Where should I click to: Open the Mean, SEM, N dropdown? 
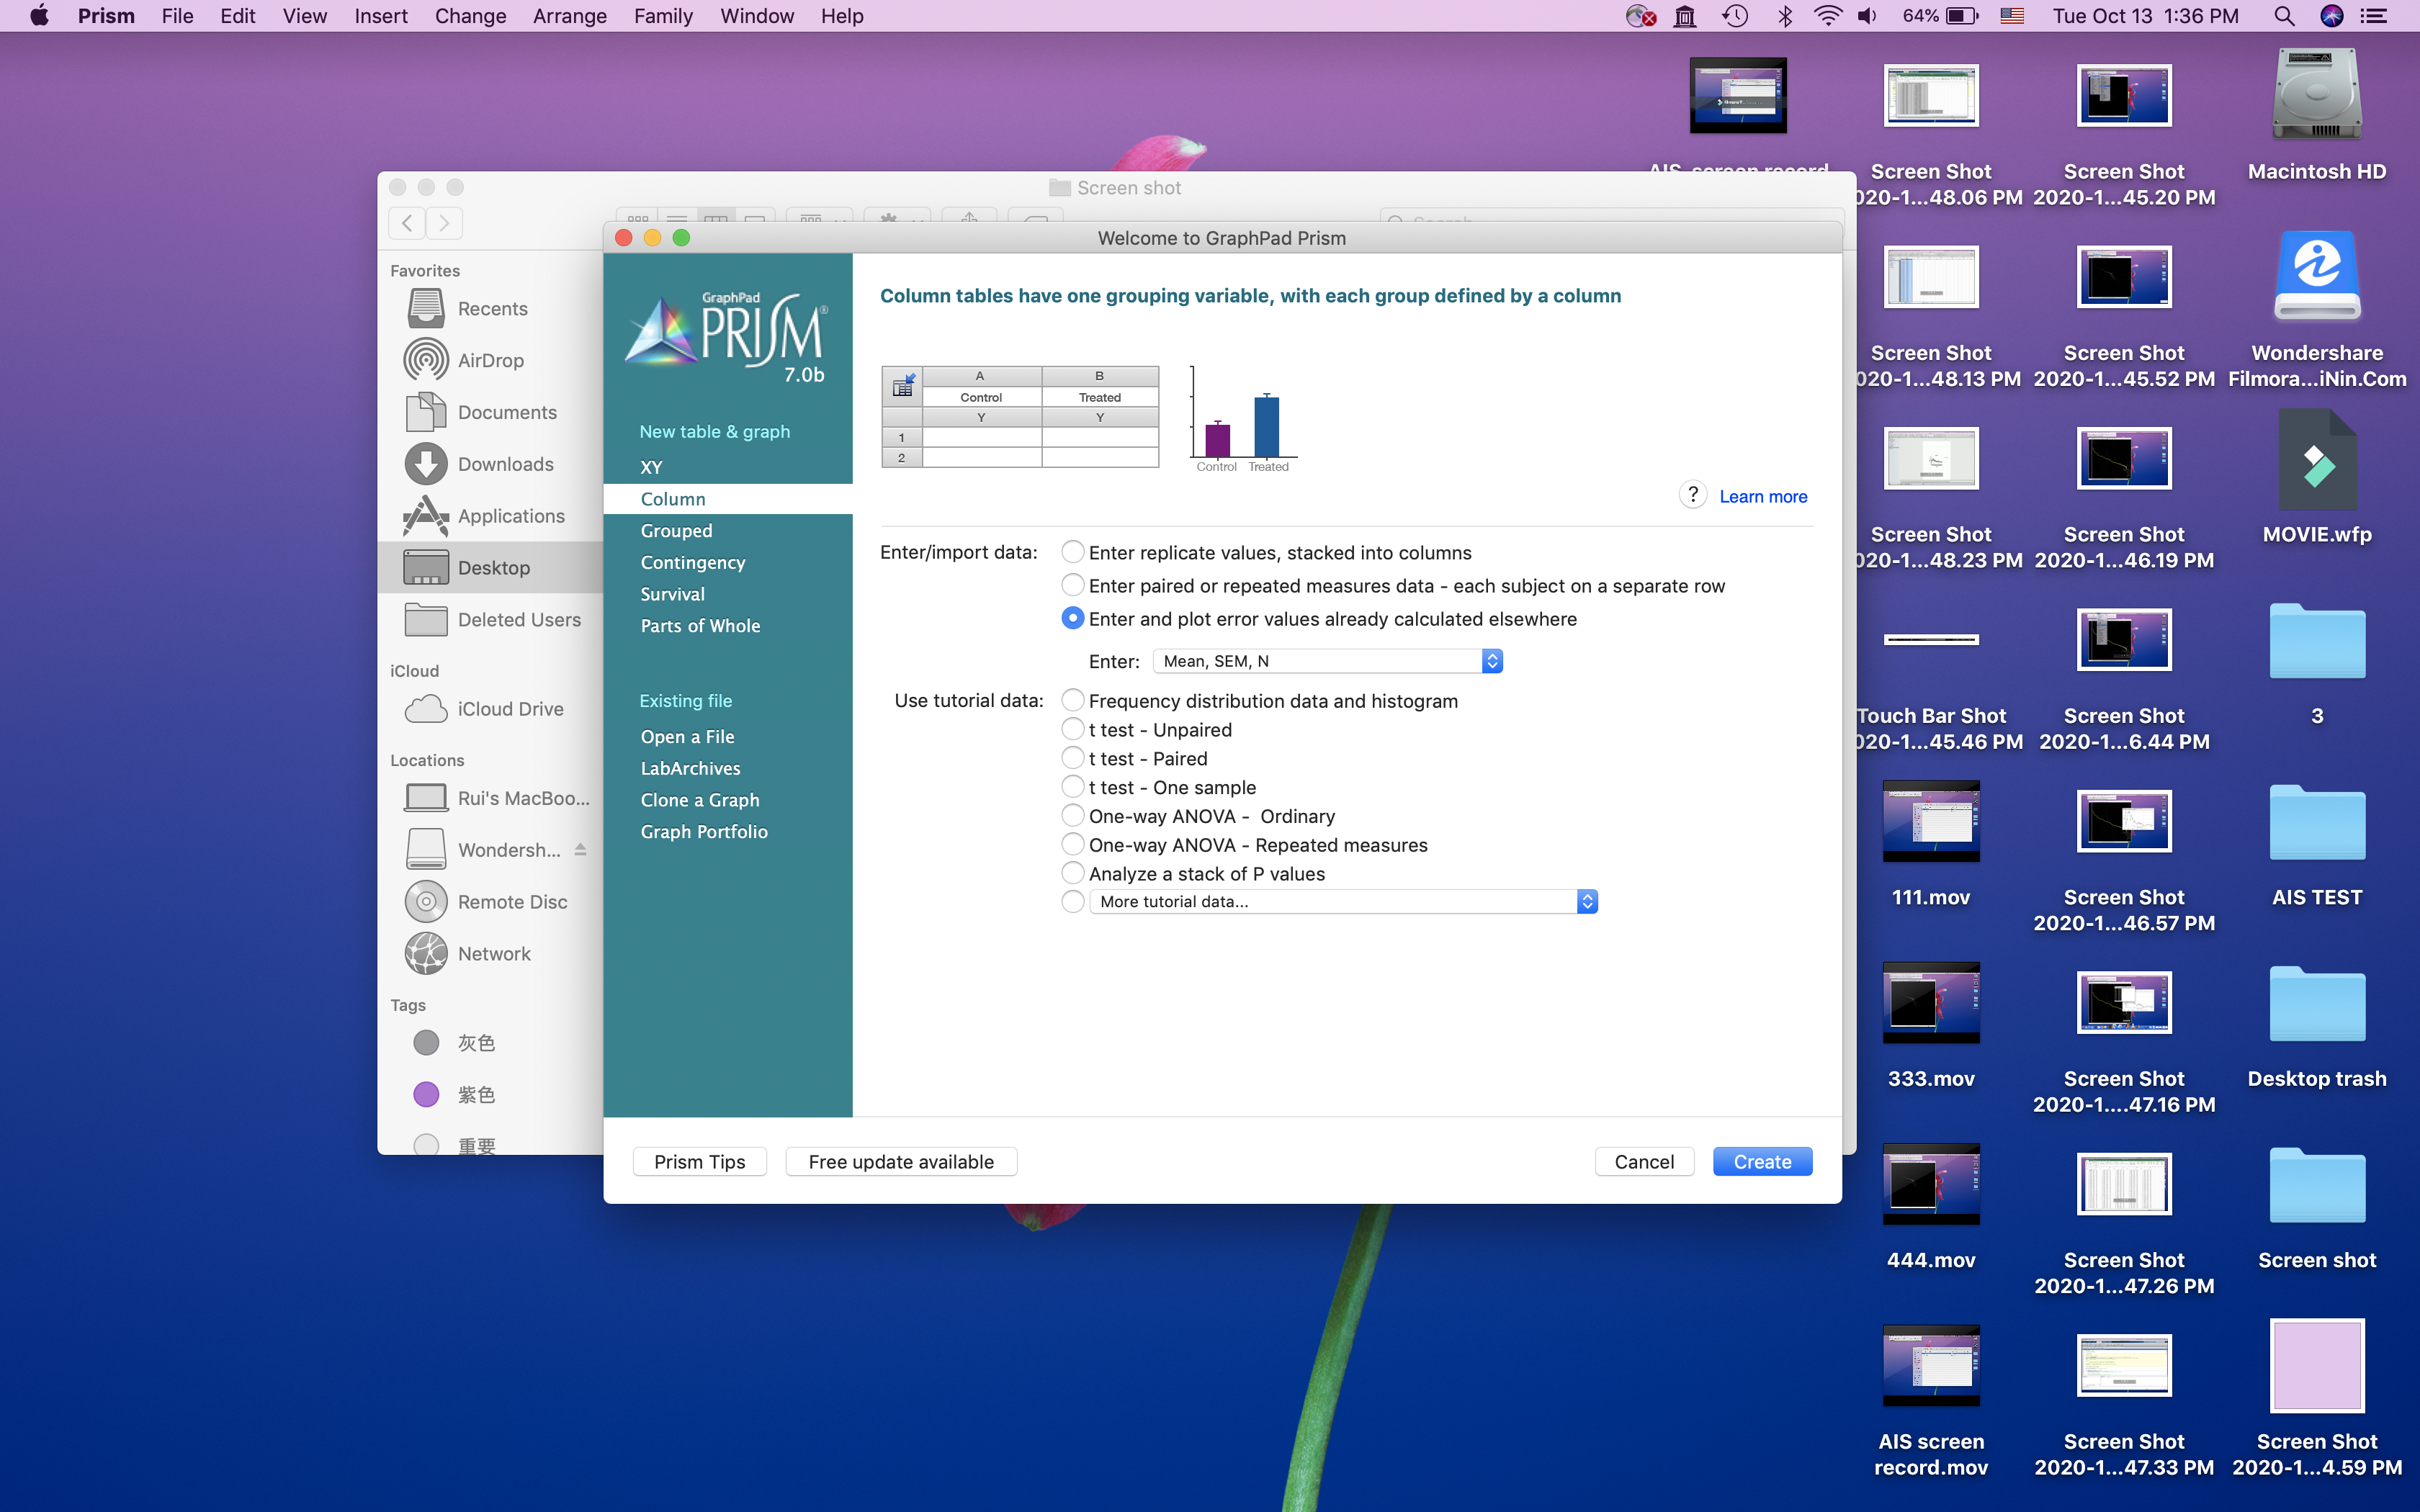pos(1327,661)
